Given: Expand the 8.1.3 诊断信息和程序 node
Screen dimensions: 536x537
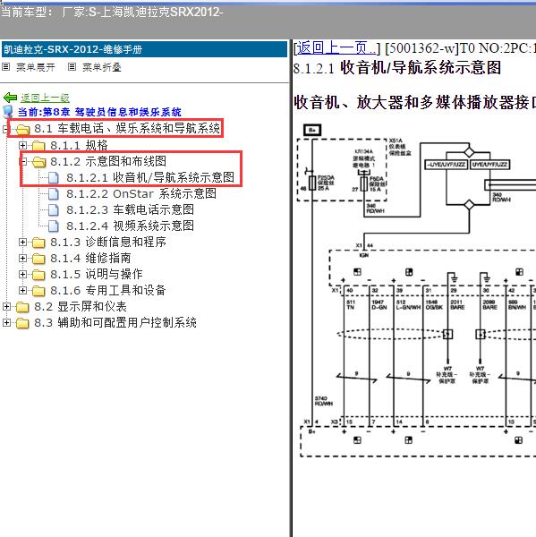Looking at the screenshot, I should pyautogui.click(x=22, y=243).
